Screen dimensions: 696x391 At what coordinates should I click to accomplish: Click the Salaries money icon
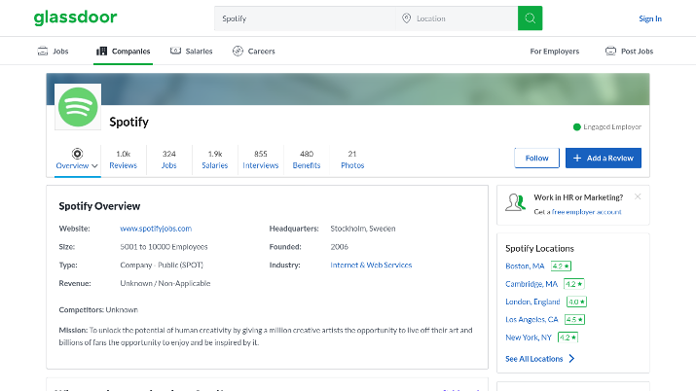coord(175,51)
